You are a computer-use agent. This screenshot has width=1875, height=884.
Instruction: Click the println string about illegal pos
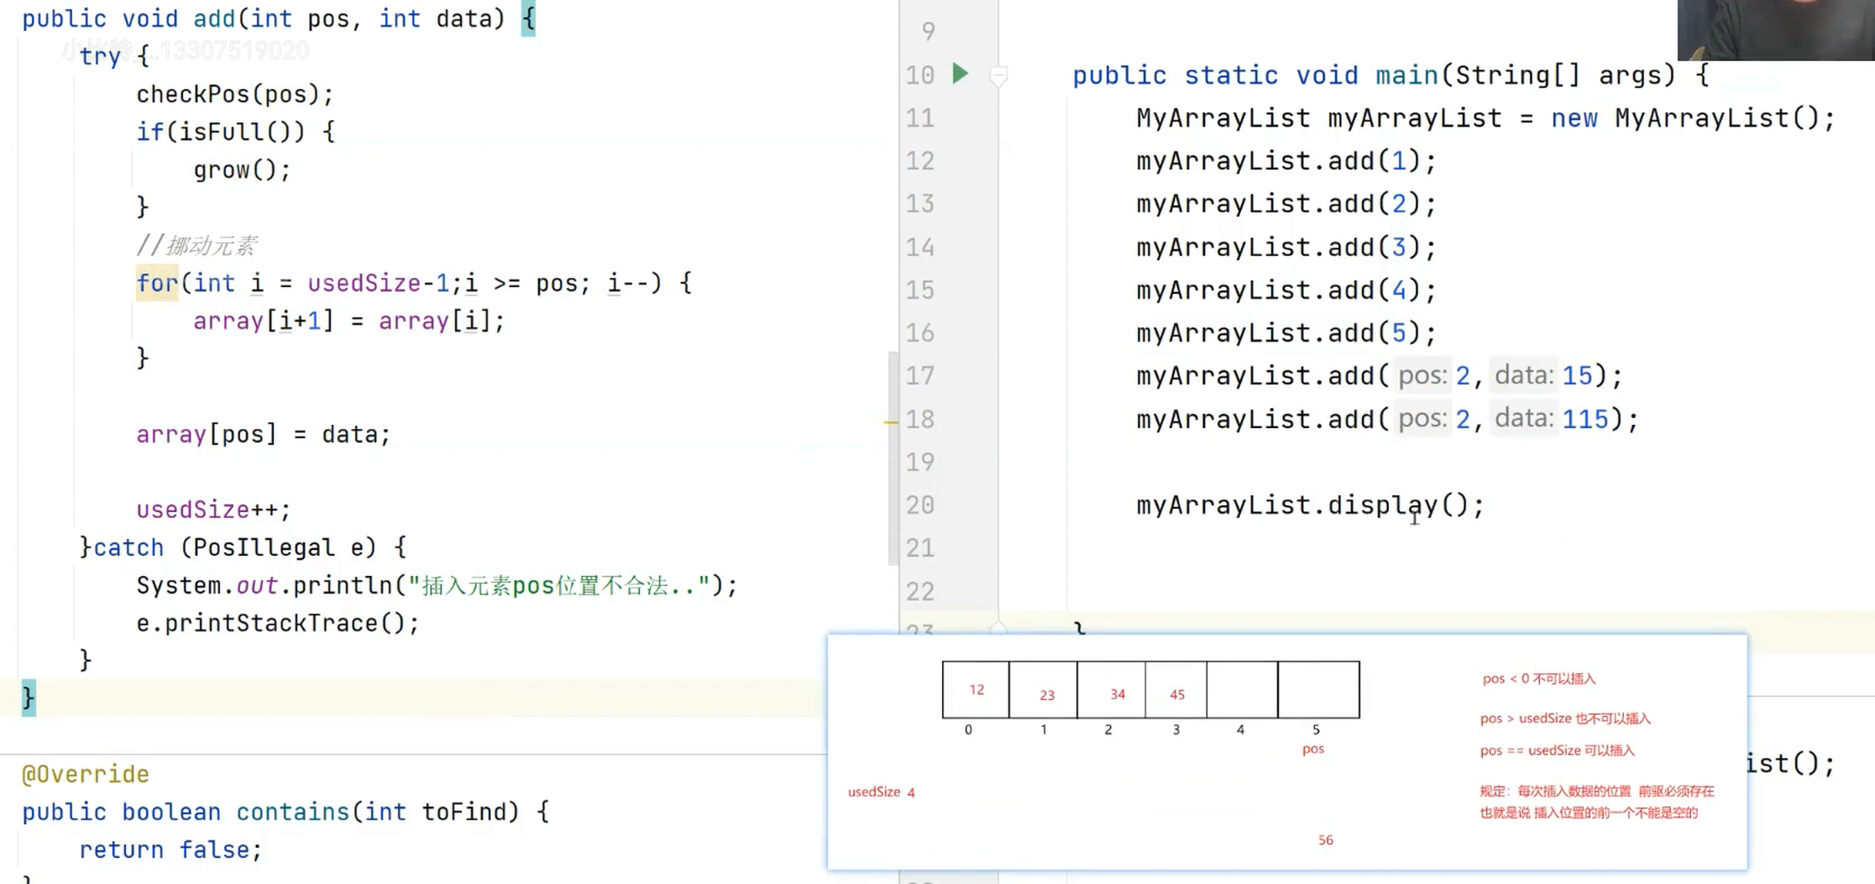coord(560,585)
